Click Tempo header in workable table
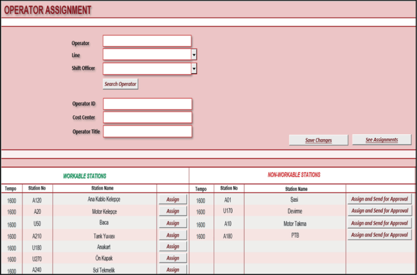 pos(10,188)
